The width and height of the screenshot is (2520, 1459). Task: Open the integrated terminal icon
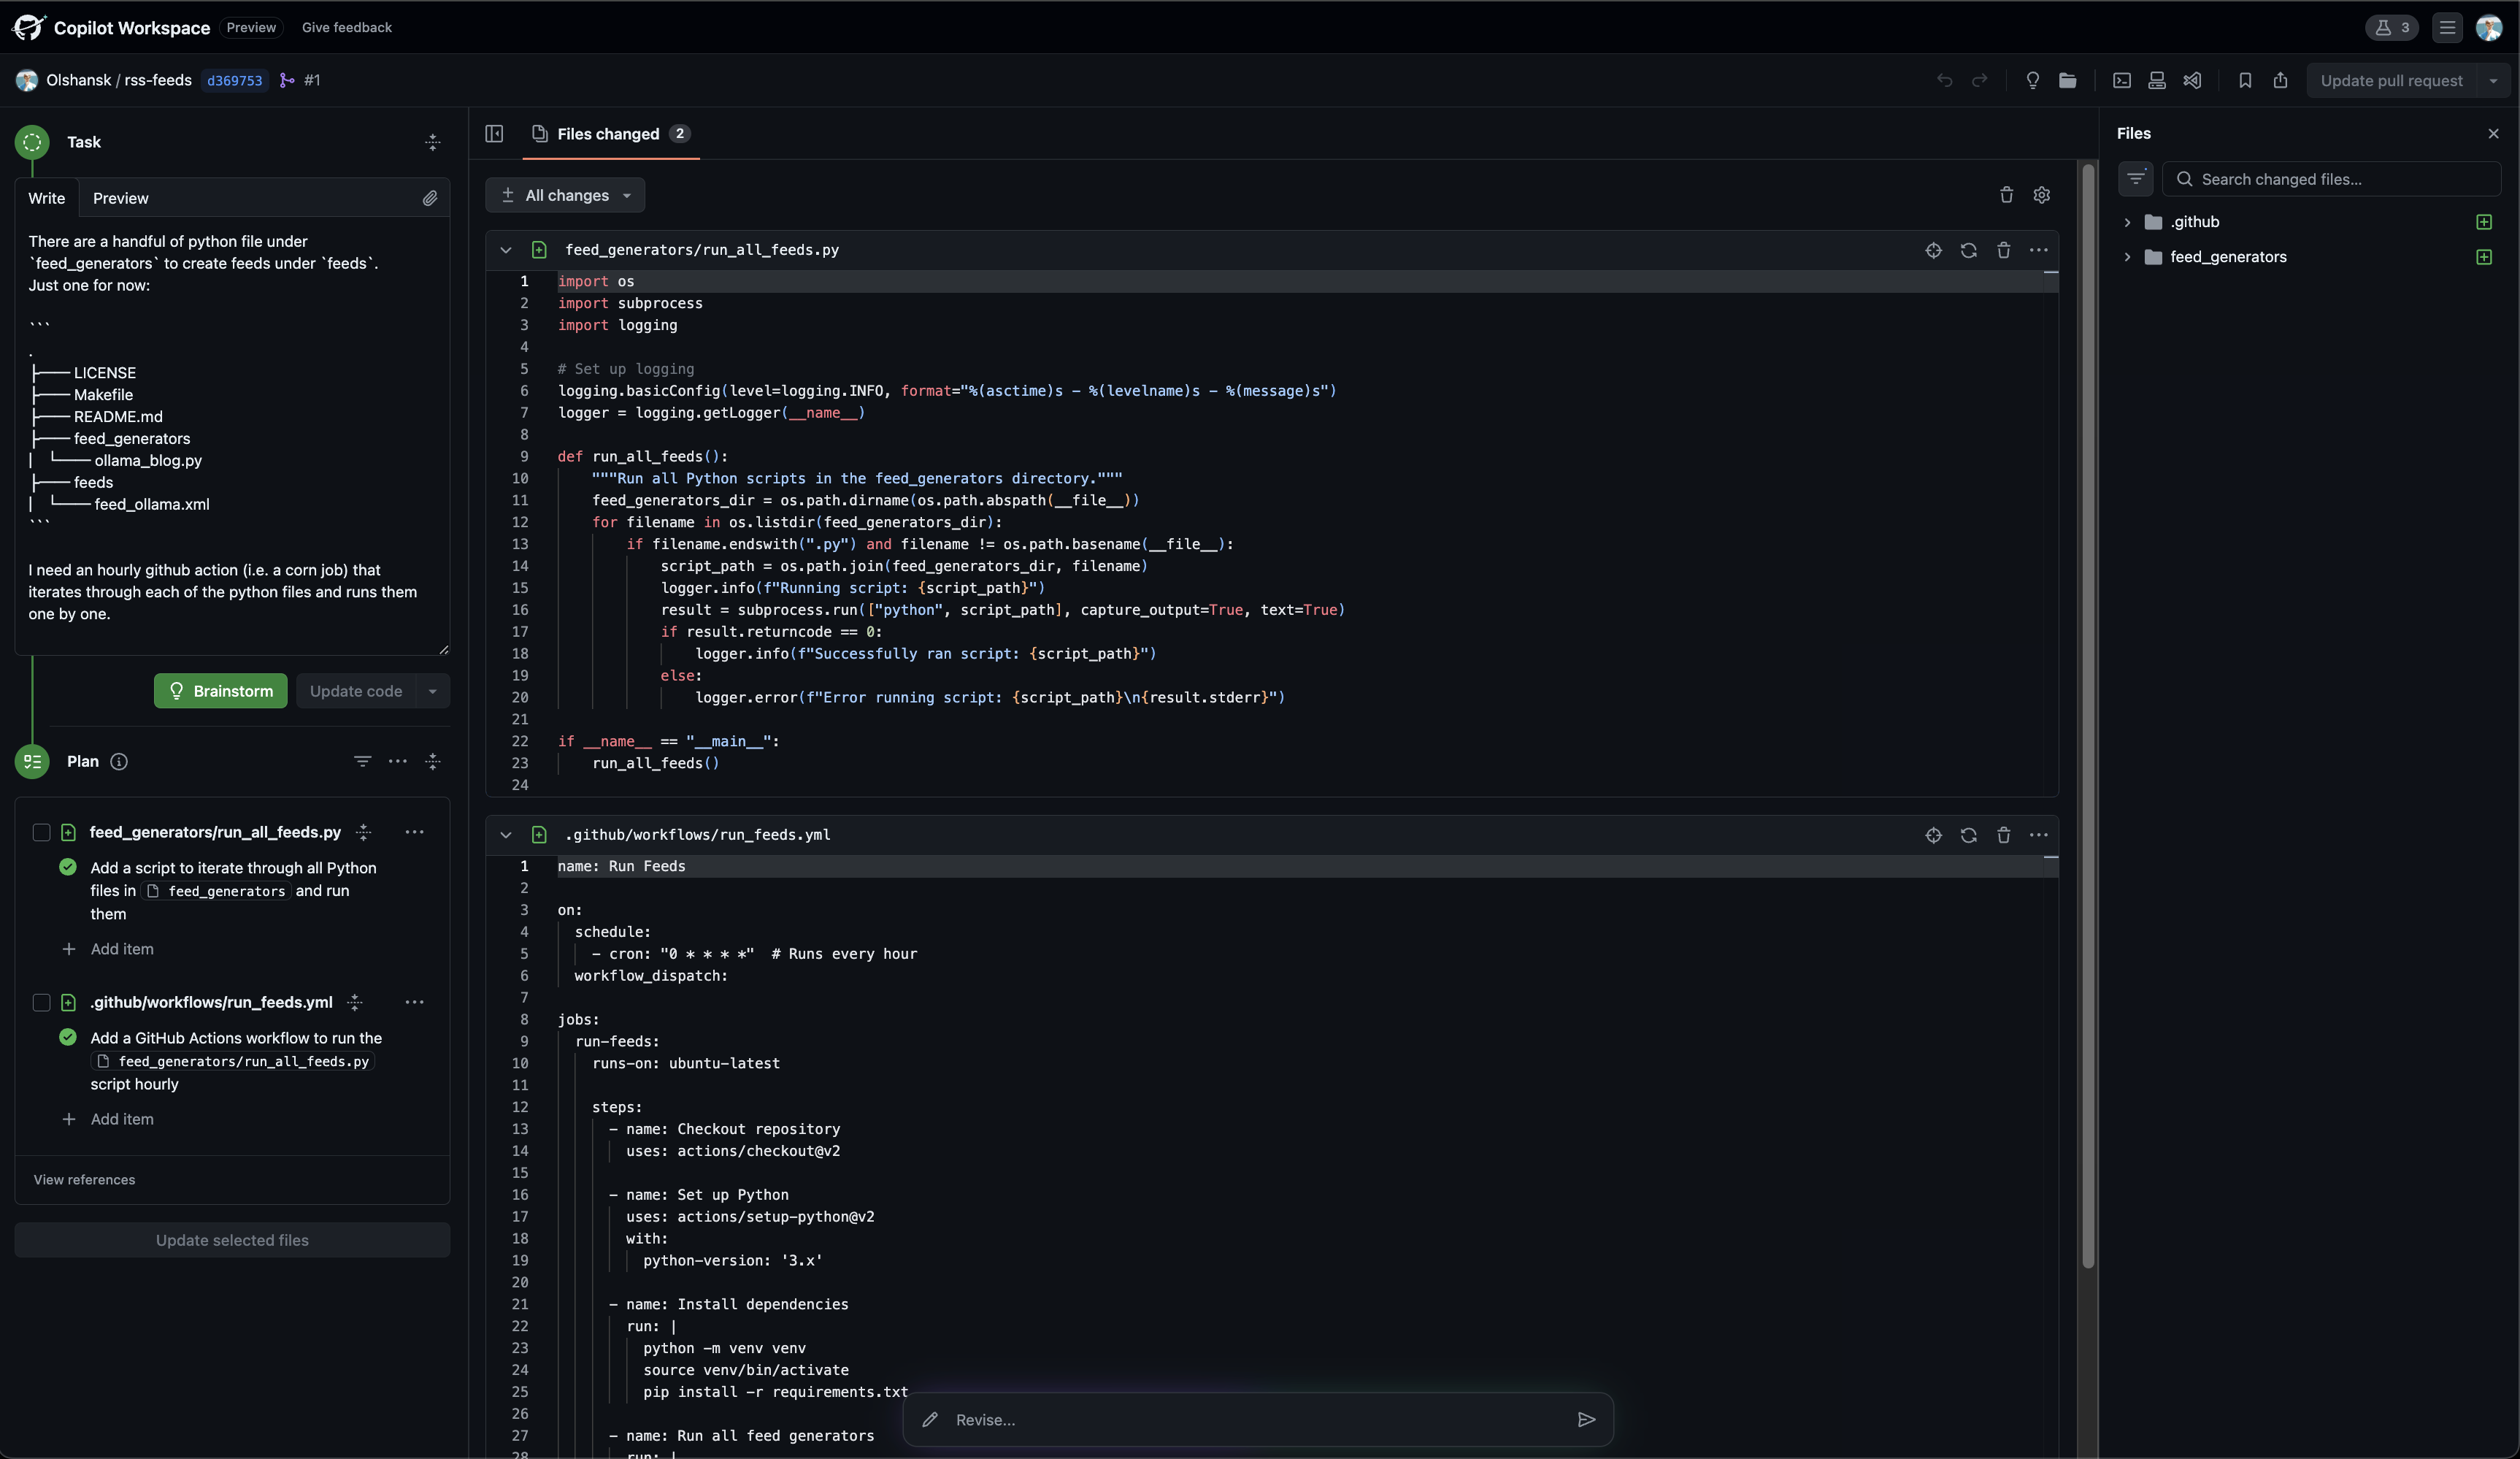[x=2121, y=80]
